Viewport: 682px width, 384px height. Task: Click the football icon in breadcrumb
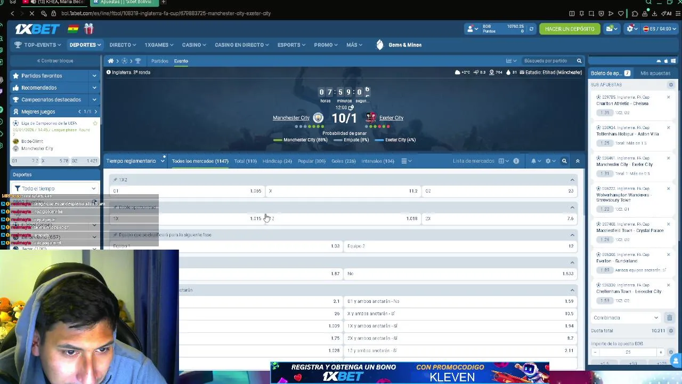tap(125, 61)
